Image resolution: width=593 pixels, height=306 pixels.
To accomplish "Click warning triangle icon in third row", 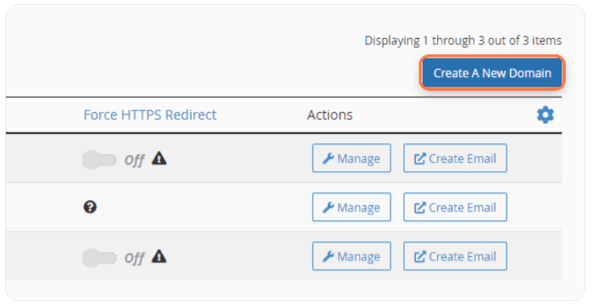I will point(159,257).
